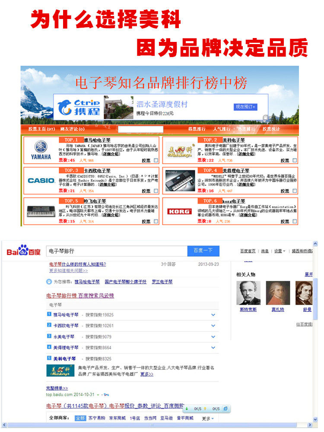Tick the vote checkbox for korg电子琴
The width and height of the screenshot is (324, 432).
pyautogui.click(x=295, y=222)
